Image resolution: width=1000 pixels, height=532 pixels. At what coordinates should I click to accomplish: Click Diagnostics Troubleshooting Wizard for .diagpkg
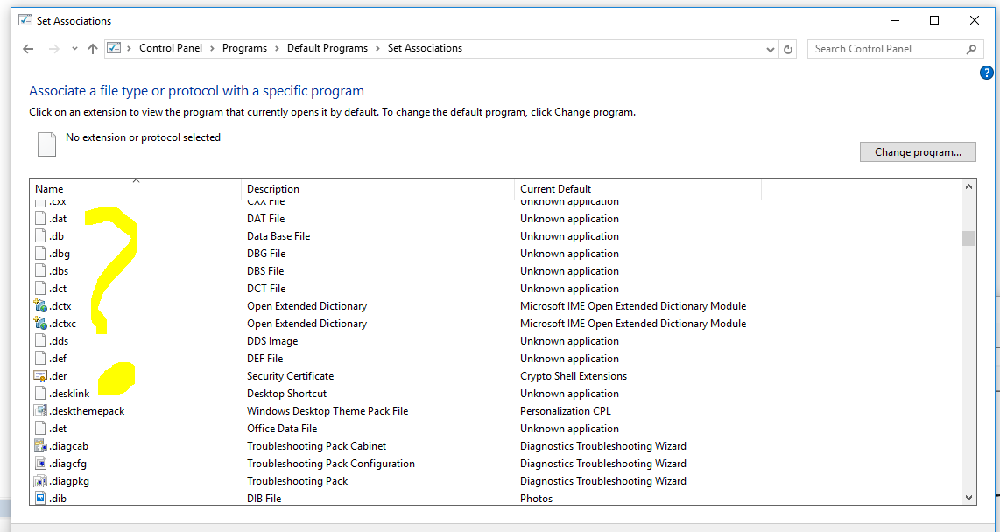coord(603,481)
